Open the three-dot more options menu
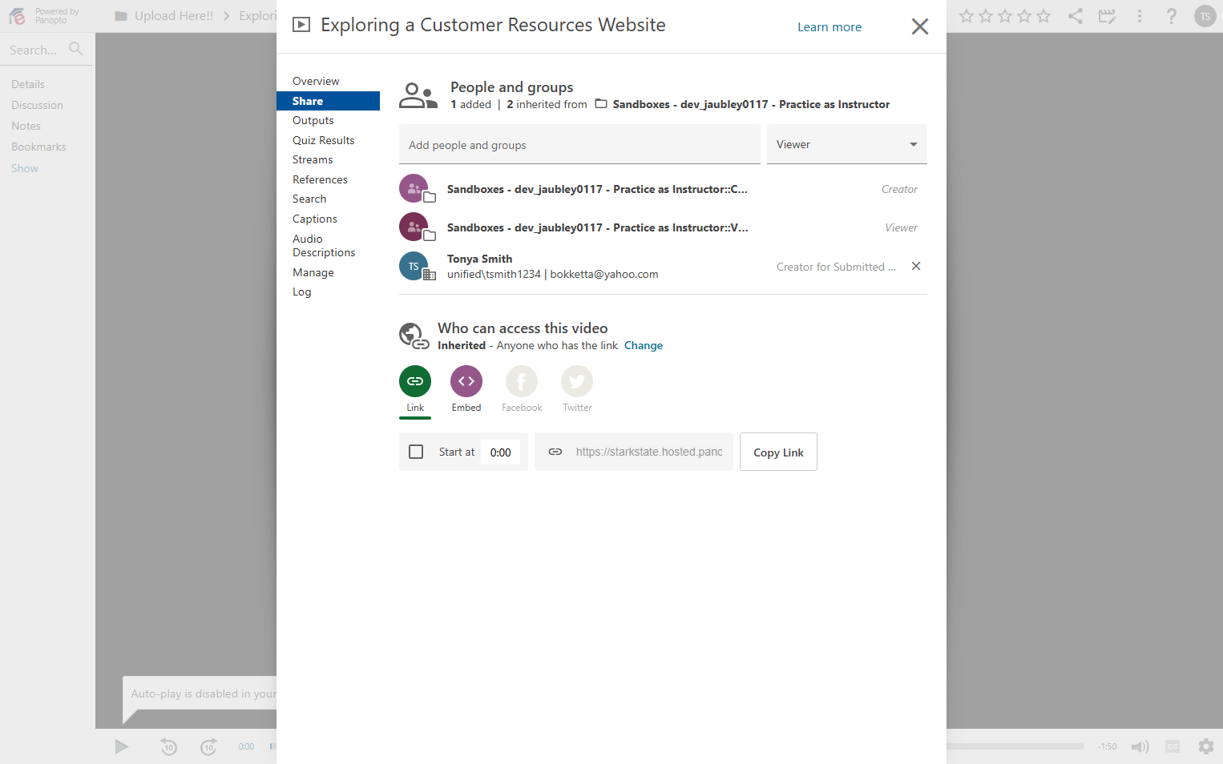The image size is (1223, 764). 1140,16
